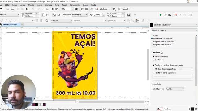Click the window dock icon at toolbar right

[x=190, y=15]
